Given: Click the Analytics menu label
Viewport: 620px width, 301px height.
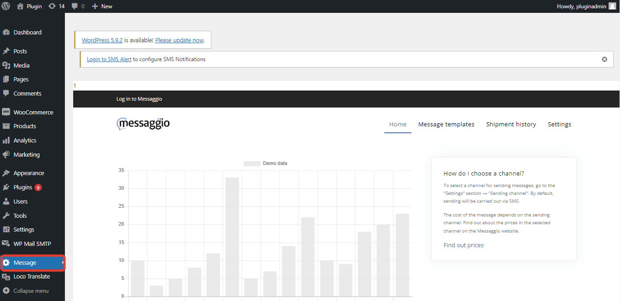Looking at the screenshot, I should tap(25, 140).
